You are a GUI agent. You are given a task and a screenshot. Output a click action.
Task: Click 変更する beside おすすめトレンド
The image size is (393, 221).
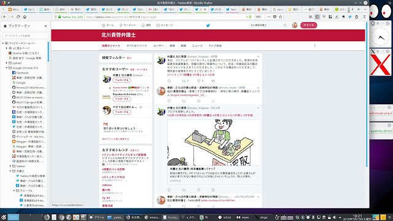(134, 150)
